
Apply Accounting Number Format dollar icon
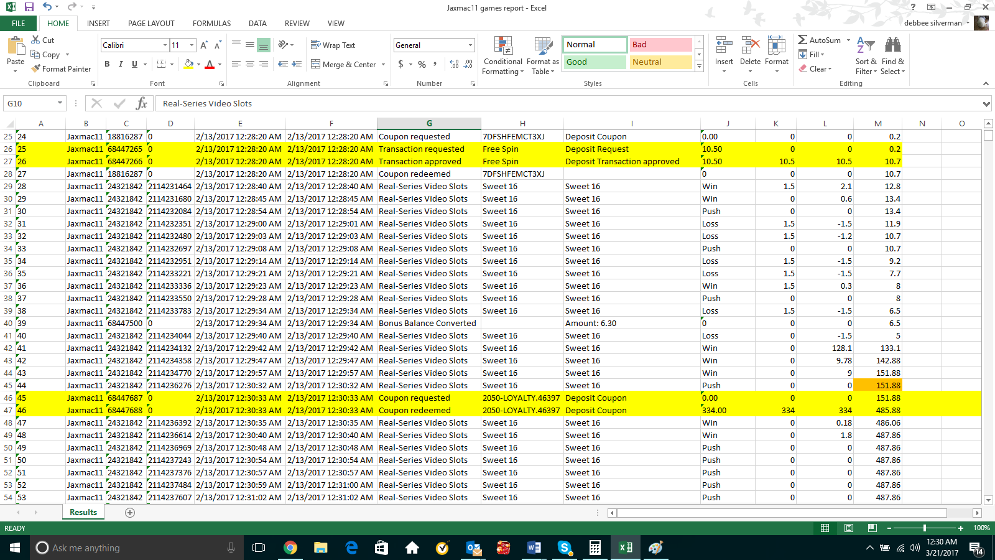coord(401,64)
